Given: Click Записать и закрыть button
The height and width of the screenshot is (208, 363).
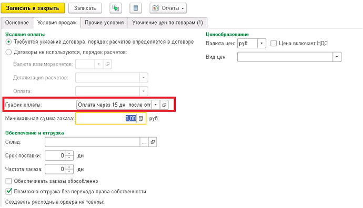Looking at the screenshot, I should click(33, 8).
